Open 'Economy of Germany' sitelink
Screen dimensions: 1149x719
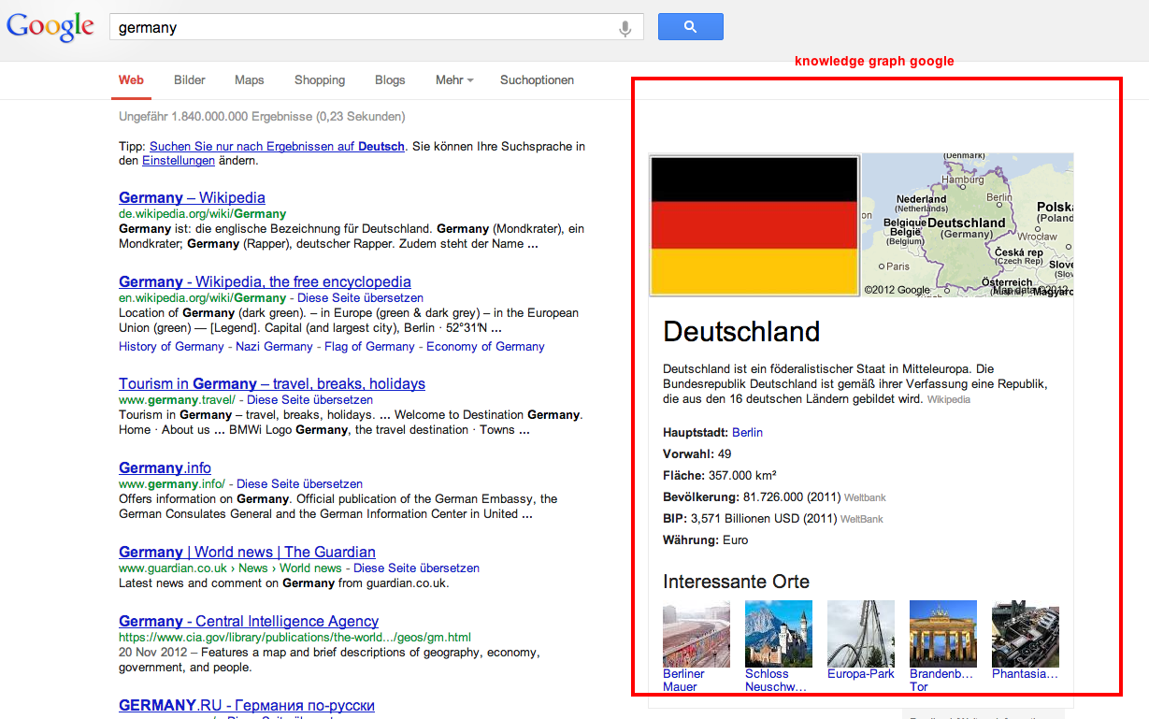[x=485, y=346]
